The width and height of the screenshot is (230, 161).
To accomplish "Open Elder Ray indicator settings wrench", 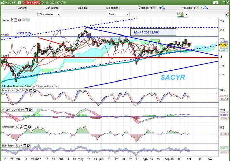I will 20,145.
